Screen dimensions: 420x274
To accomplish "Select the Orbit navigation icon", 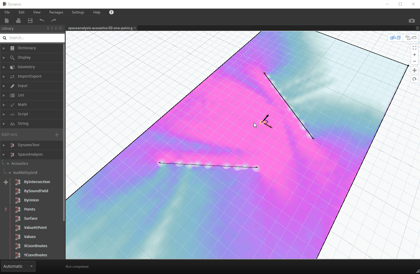I will click(x=414, y=79).
